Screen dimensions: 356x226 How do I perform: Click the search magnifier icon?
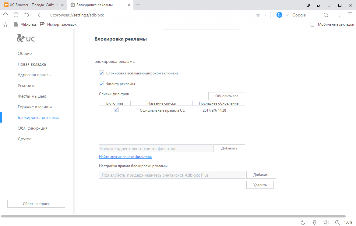click(326, 15)
